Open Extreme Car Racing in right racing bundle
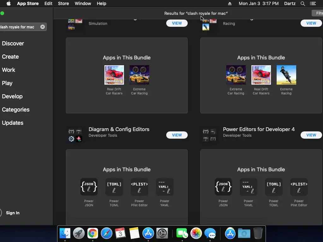The height and width of the screenshot is (242, 323). (236, 75)
